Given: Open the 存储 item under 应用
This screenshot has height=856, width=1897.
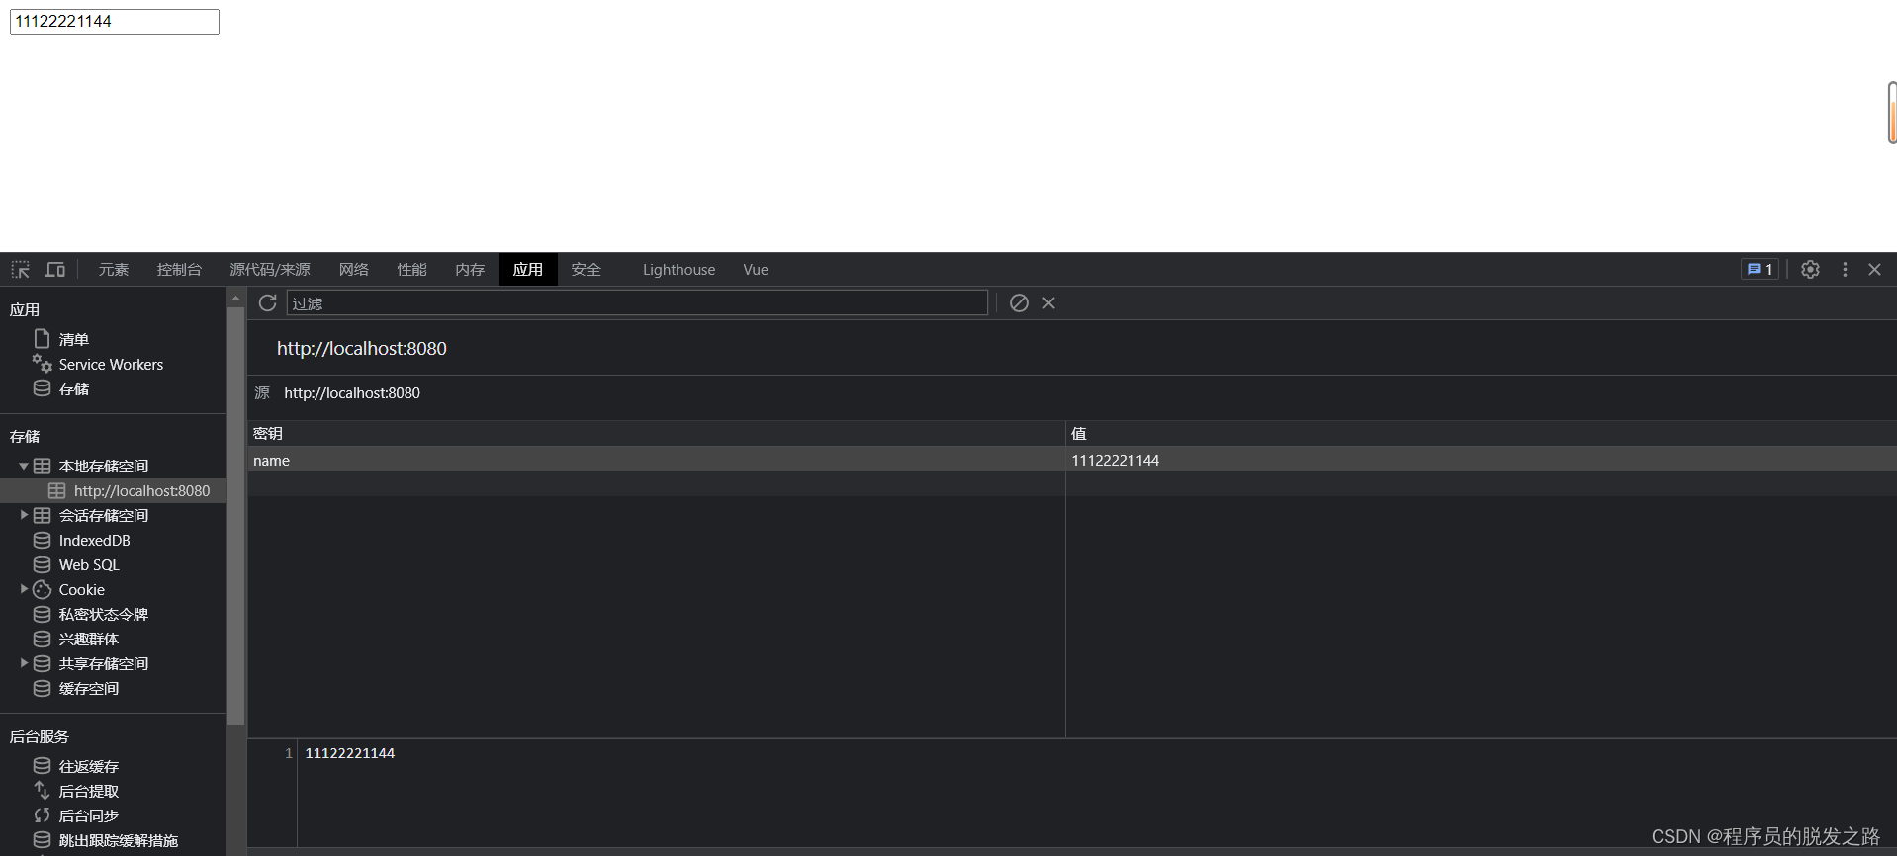Looking at the screenshot, I should pyautogui.click(x=73, y=388).
